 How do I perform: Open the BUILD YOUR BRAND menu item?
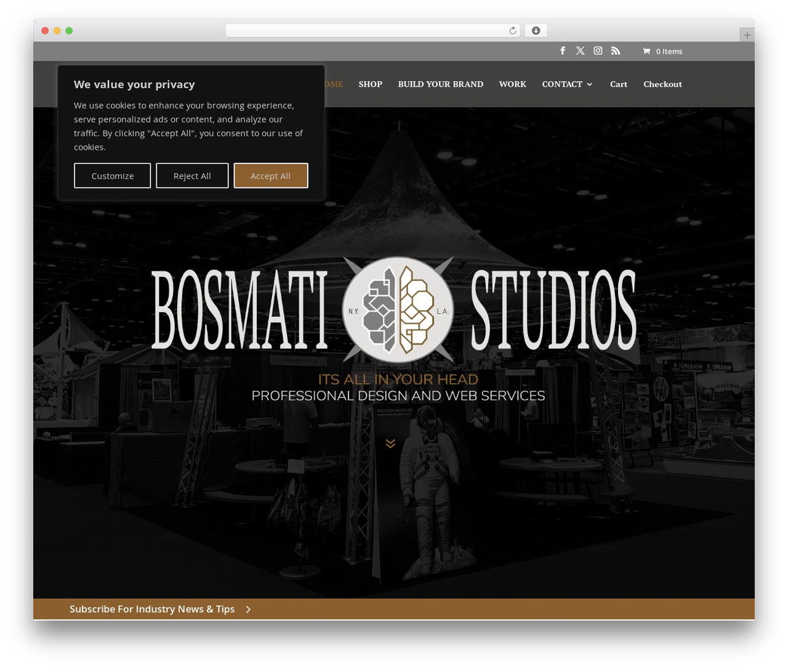pos(441,84)
